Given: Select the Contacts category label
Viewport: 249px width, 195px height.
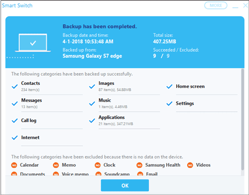Looking at the screenshot, I should [x=30, y=83].
